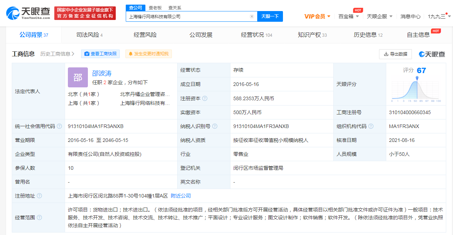Select registered capital 588.2353万人民币
This screenshot has width=453, height=235.
pos(254,98)
